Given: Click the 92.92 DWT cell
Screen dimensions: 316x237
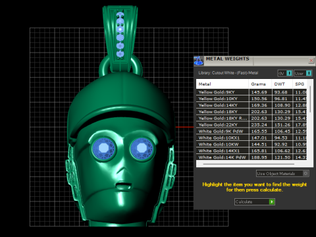Looking at the screenshot, I should pyautogui.click(x=282, y=144).
